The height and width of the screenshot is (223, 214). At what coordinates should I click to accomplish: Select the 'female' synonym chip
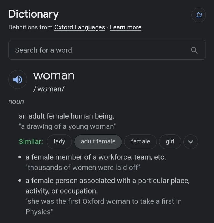(x=140, y=141)
